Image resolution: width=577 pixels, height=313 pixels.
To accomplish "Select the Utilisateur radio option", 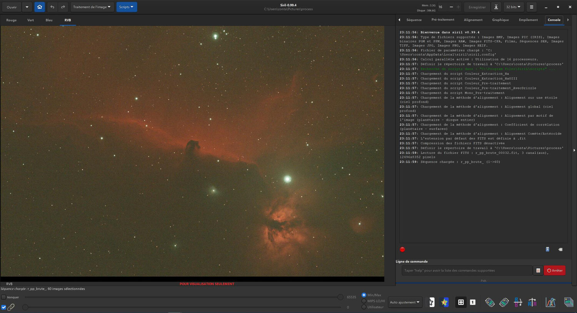I will tap(364, 307).
